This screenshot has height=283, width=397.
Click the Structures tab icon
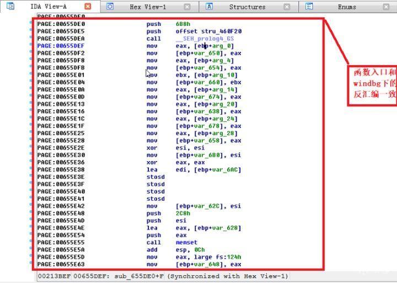(x=210, y=7)
